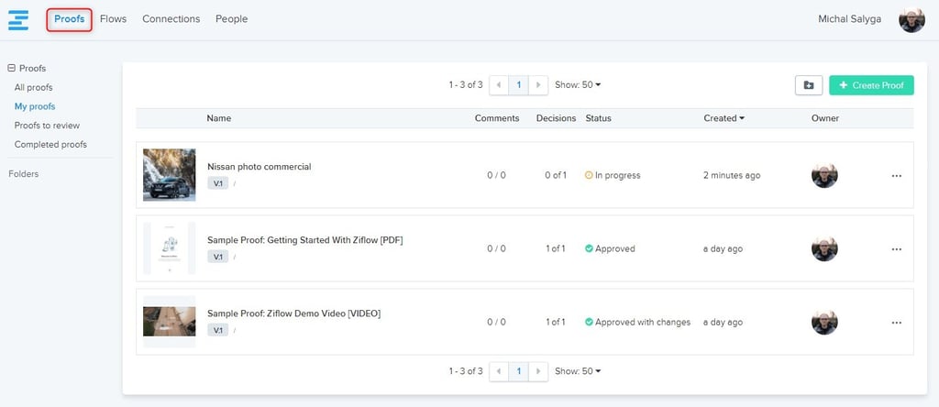Open more options for Ziflow Demo Video
Screen dimensions: 939x407
pos(896,322)
